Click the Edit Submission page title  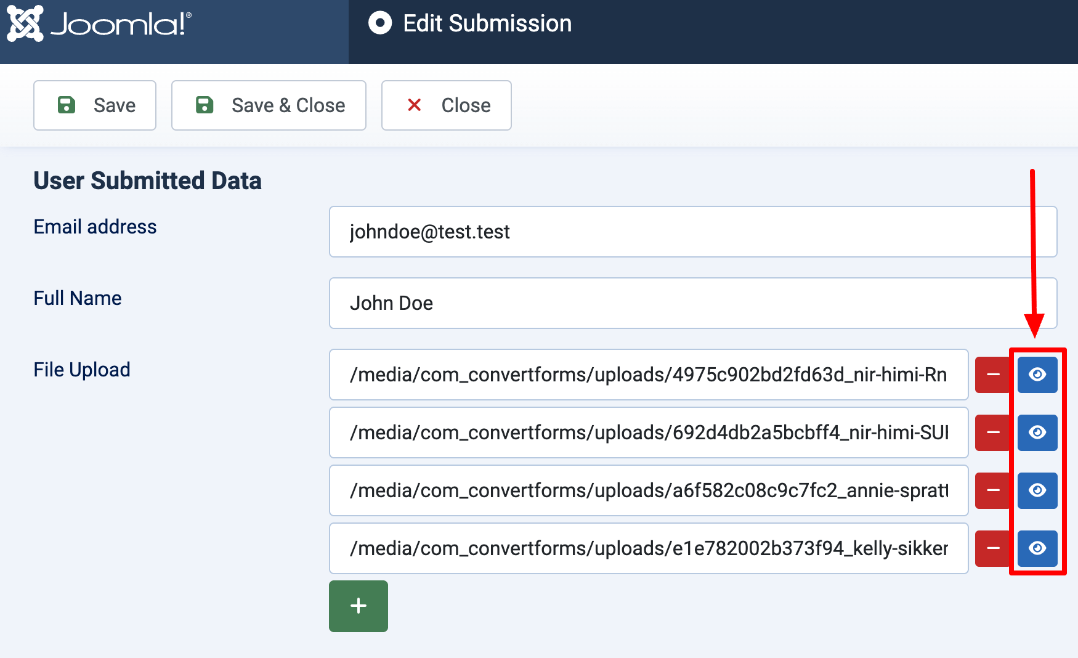(x=487, y=23)
